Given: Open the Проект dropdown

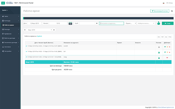Looking at the screenshot, I should click(130, 23).
